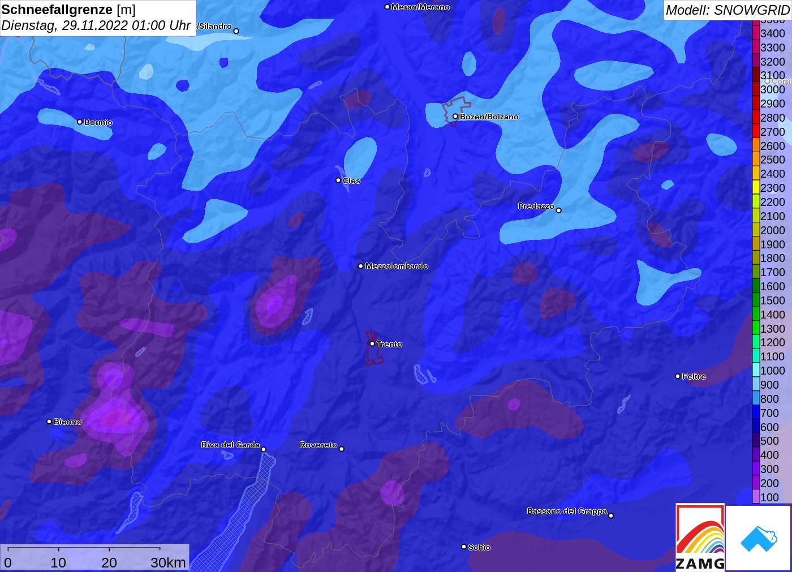This screenshot has height=572, width=792.
Task: Click the Rovereto city label
Action: [318, 445]
